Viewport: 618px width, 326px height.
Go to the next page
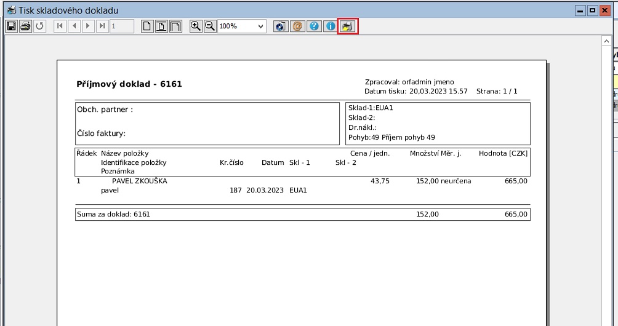pos(88,26)
